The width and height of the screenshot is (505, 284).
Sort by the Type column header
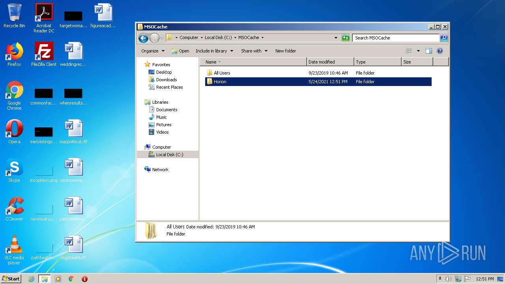coord(378,62)
